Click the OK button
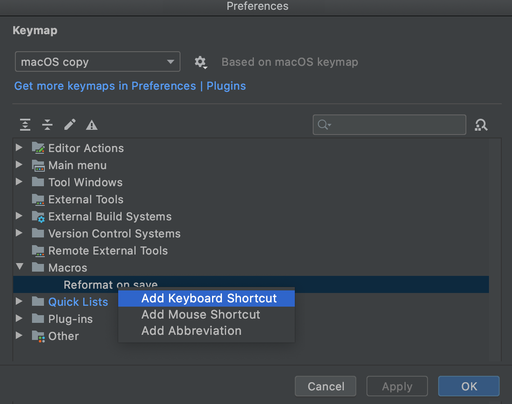512x404 pixels. (x=468, y=386)
